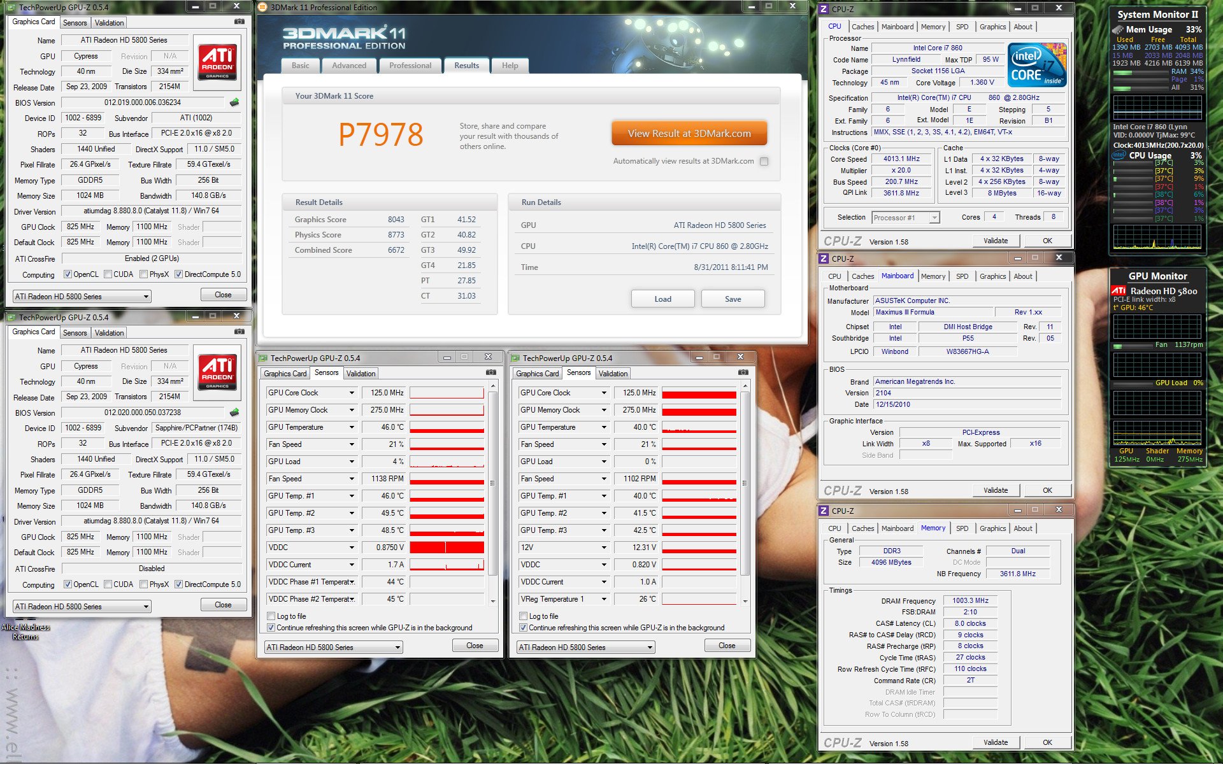Open GPU selector dropdown in top GPU-Z window
Viewport: 1223px width, 764px height.
click(82, 297)
